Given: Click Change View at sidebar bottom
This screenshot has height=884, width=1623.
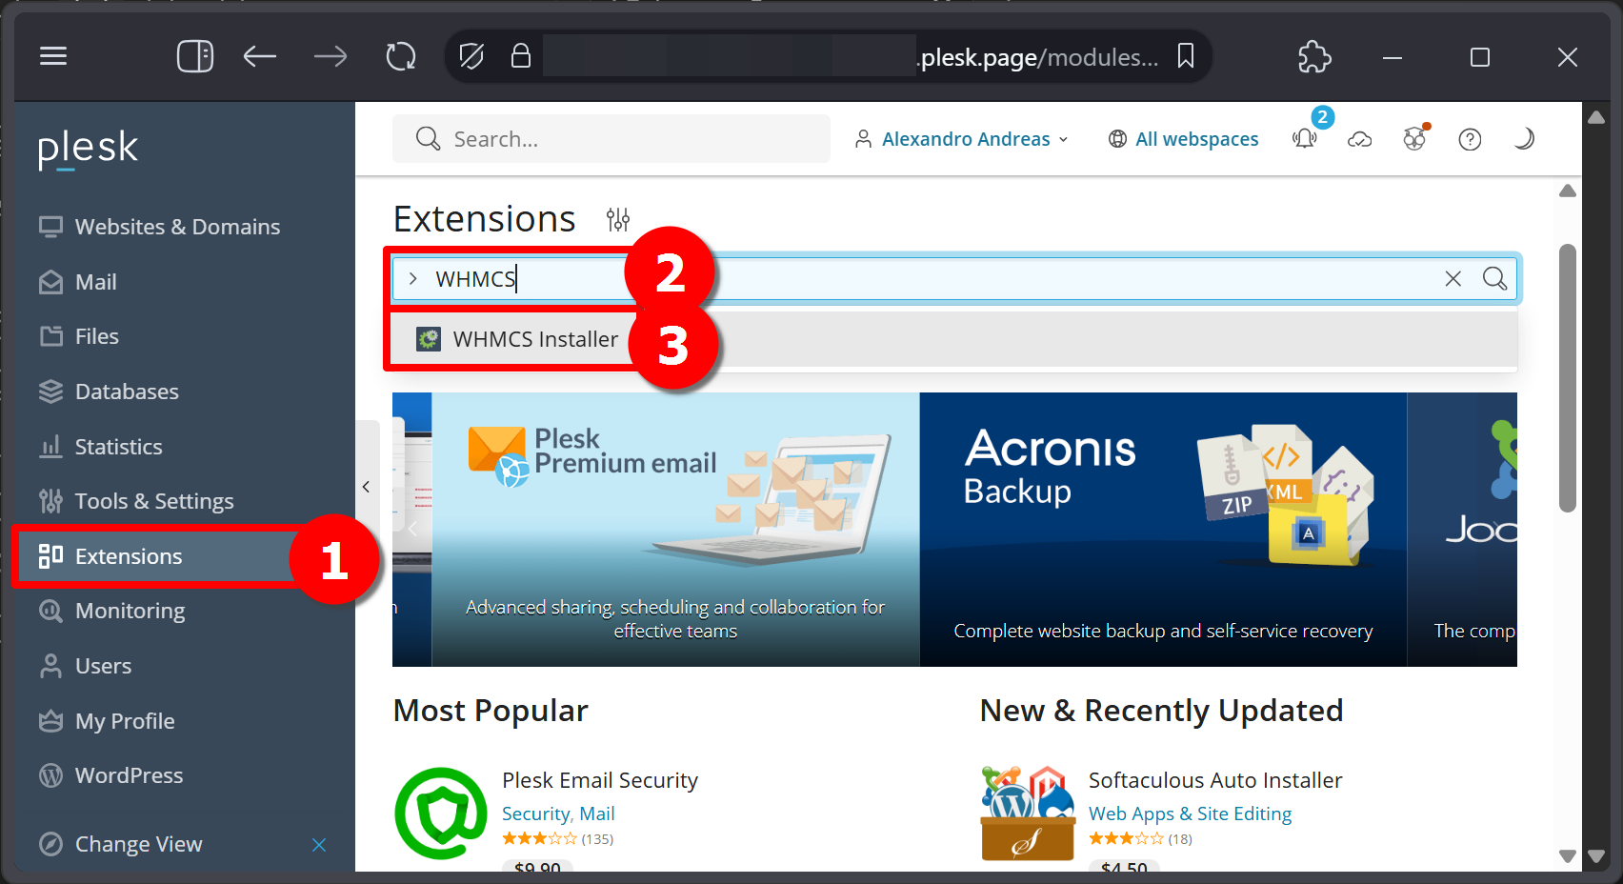Looking at the screenshot, I should coord(138,844).
